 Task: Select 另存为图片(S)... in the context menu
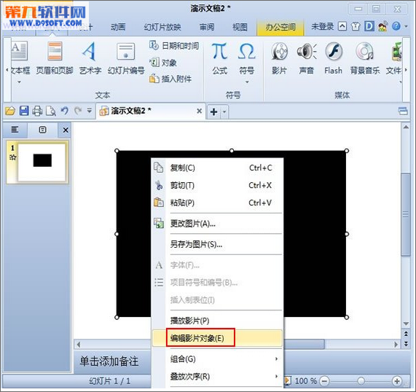click(x=217, y=244)
